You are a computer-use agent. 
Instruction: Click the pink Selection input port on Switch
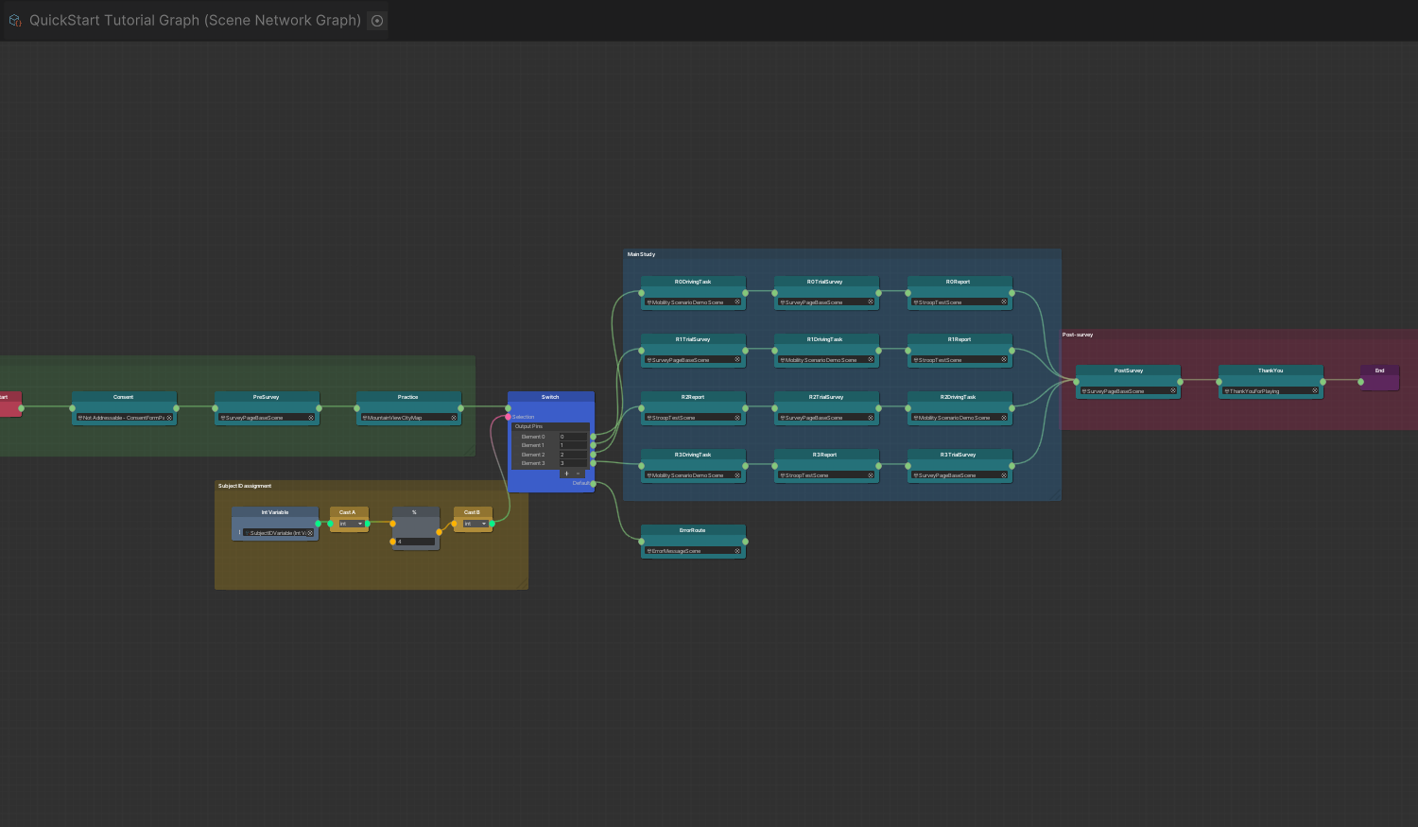508,417
